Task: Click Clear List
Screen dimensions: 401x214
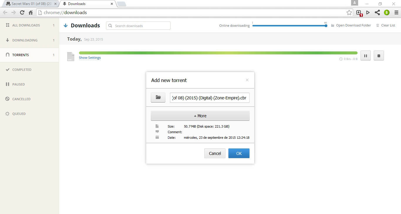Action: coord(386,25)
